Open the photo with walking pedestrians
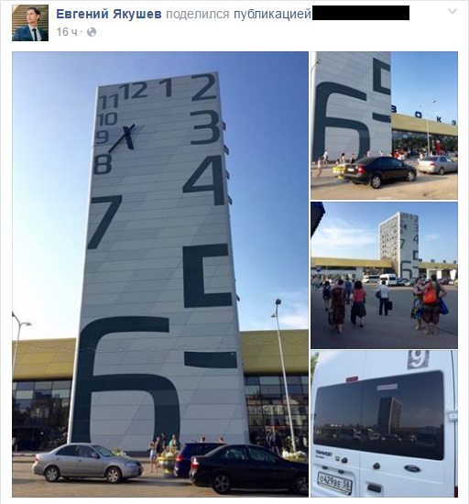469x504 pixels. pos(384,275)
